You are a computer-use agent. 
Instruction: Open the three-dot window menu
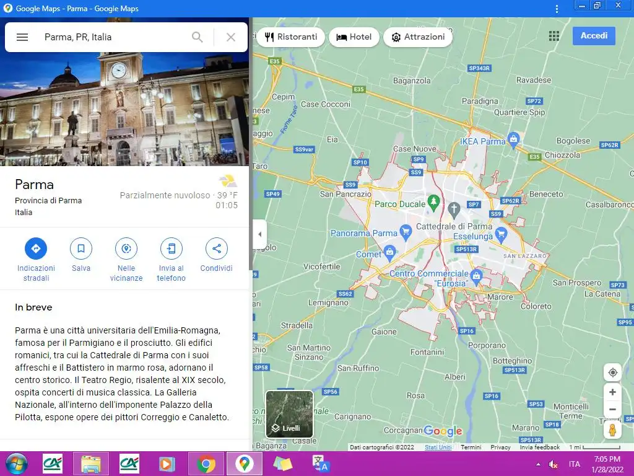click(x=557, y=9)
